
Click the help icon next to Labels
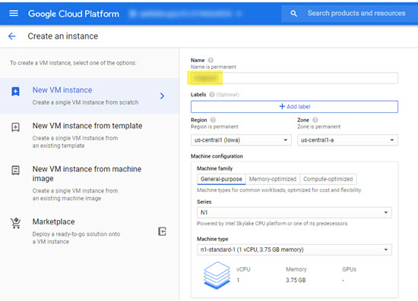point(212,95)
